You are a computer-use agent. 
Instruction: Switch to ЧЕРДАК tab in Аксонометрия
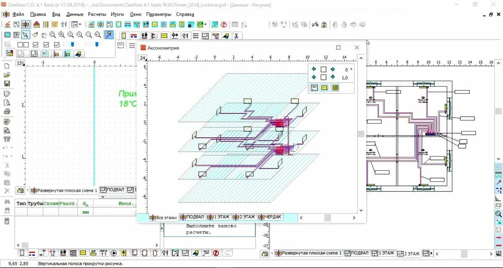pyautogui.click(x=270, y=217)
